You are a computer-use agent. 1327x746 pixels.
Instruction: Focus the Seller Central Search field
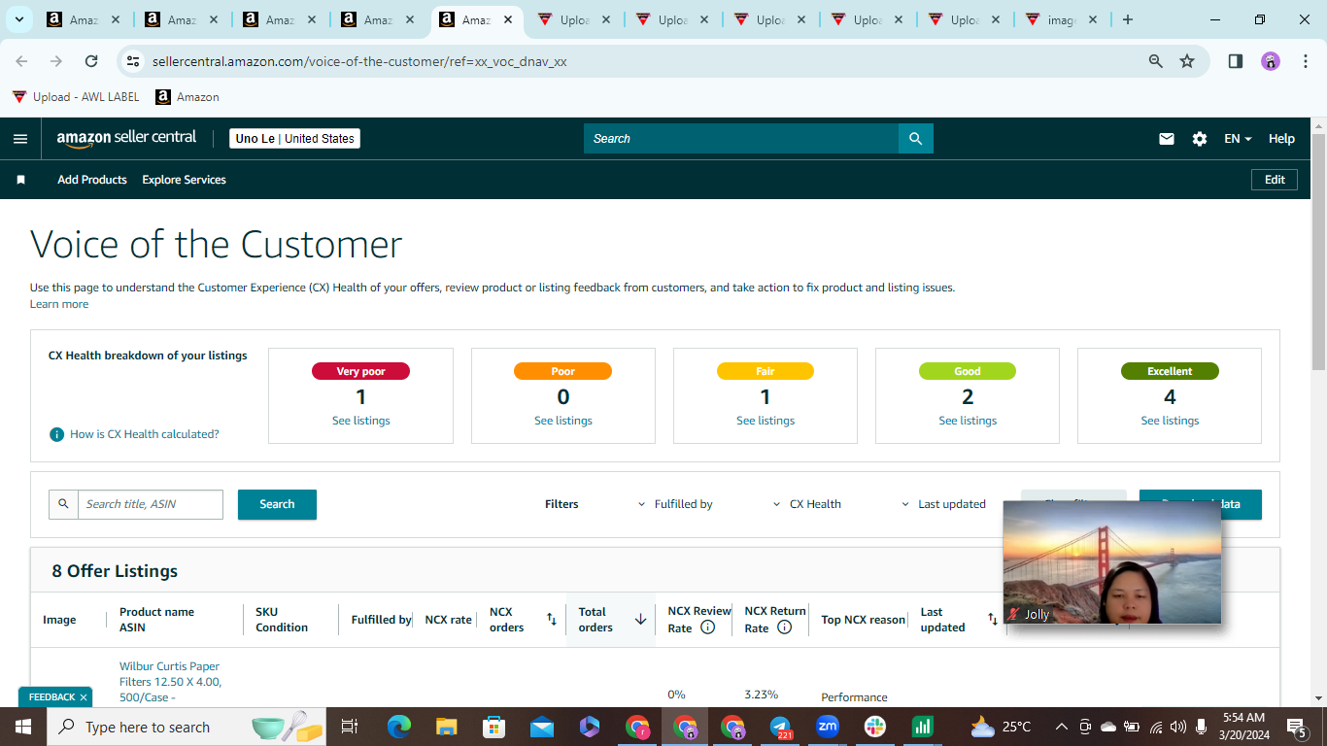coord(741,139)
